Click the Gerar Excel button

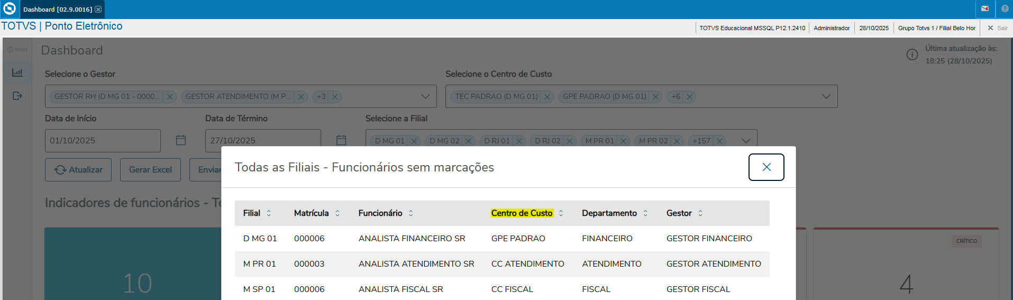click(x=150, y=170)
